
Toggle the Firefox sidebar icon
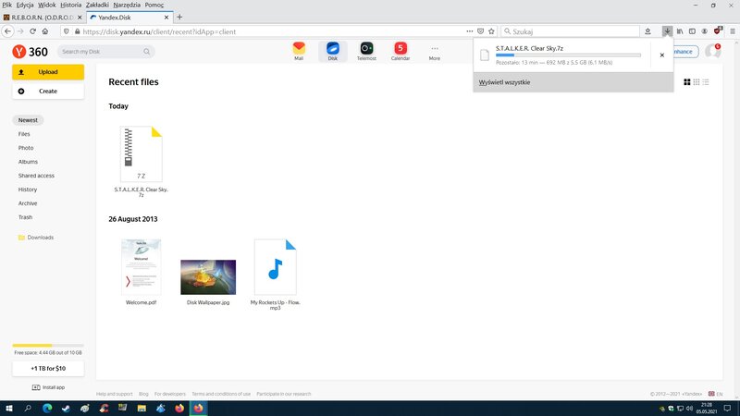click(692, 31)
